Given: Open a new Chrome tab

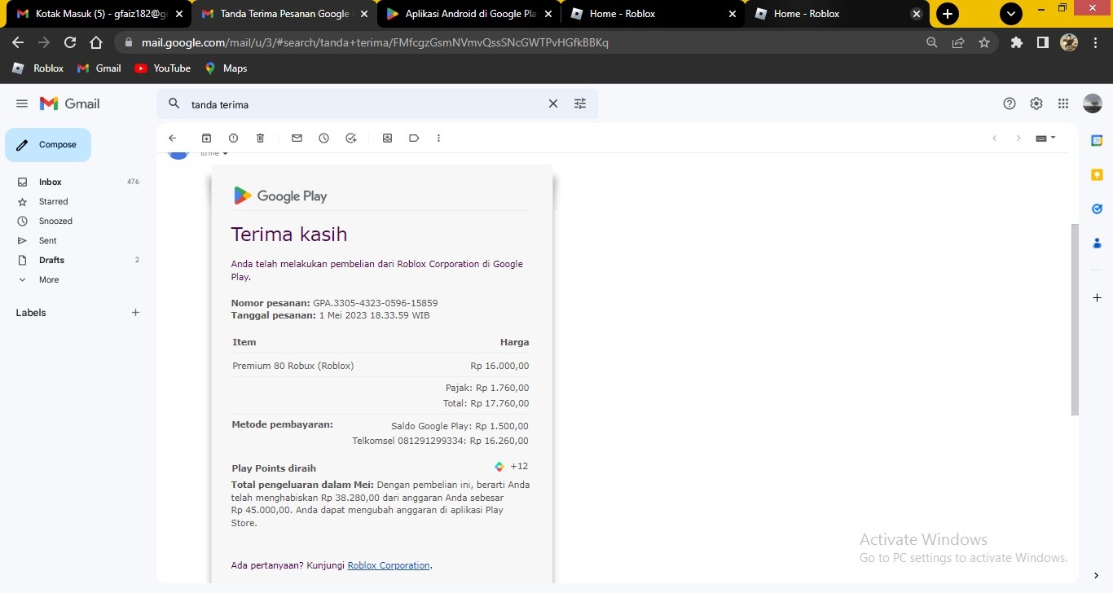Looking at the screenshot, I should (x=947, y=14).
